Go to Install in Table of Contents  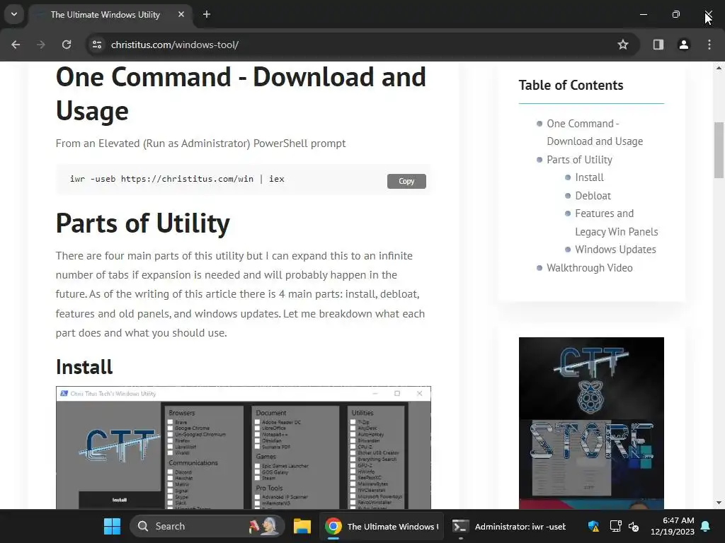589,177
